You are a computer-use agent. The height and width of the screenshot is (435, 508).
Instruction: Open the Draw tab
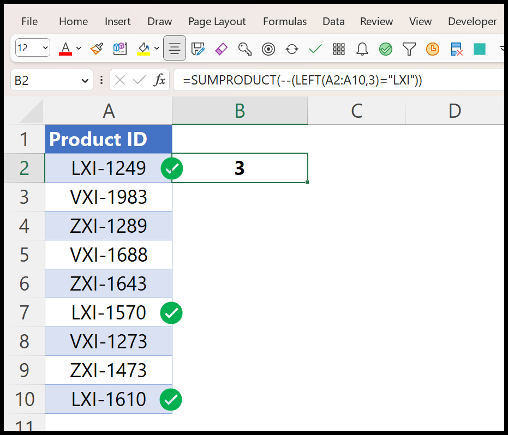[x=160, y=21]
